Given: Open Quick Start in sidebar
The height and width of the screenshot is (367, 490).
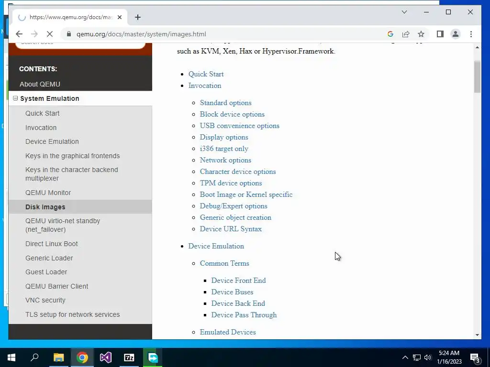Looking at the screenshot, I should tap(42, 113).
